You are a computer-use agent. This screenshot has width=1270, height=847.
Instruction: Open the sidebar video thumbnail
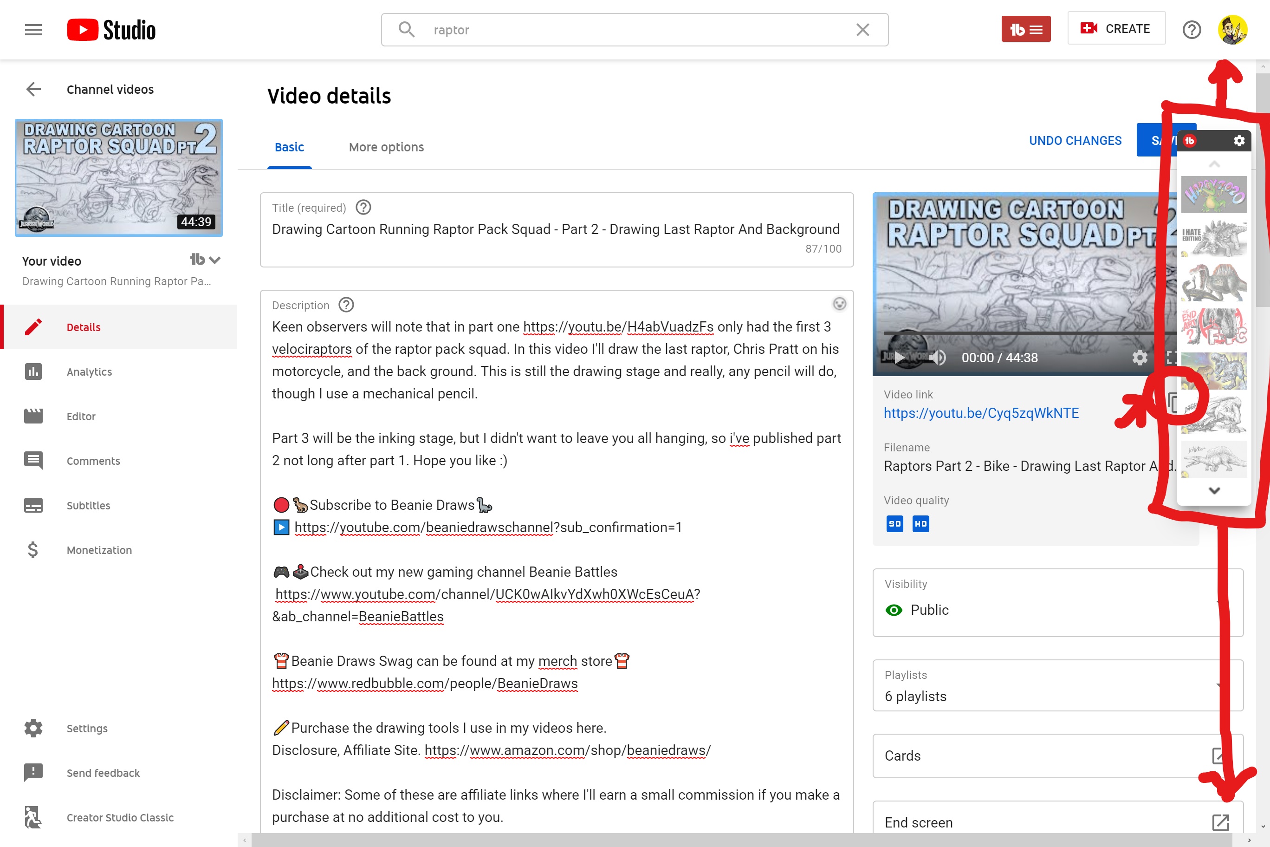click(119, 178)
